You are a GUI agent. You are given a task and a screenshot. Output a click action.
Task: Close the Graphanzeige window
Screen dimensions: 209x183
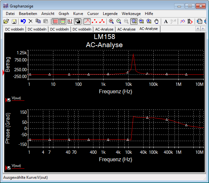pos(201,6)
